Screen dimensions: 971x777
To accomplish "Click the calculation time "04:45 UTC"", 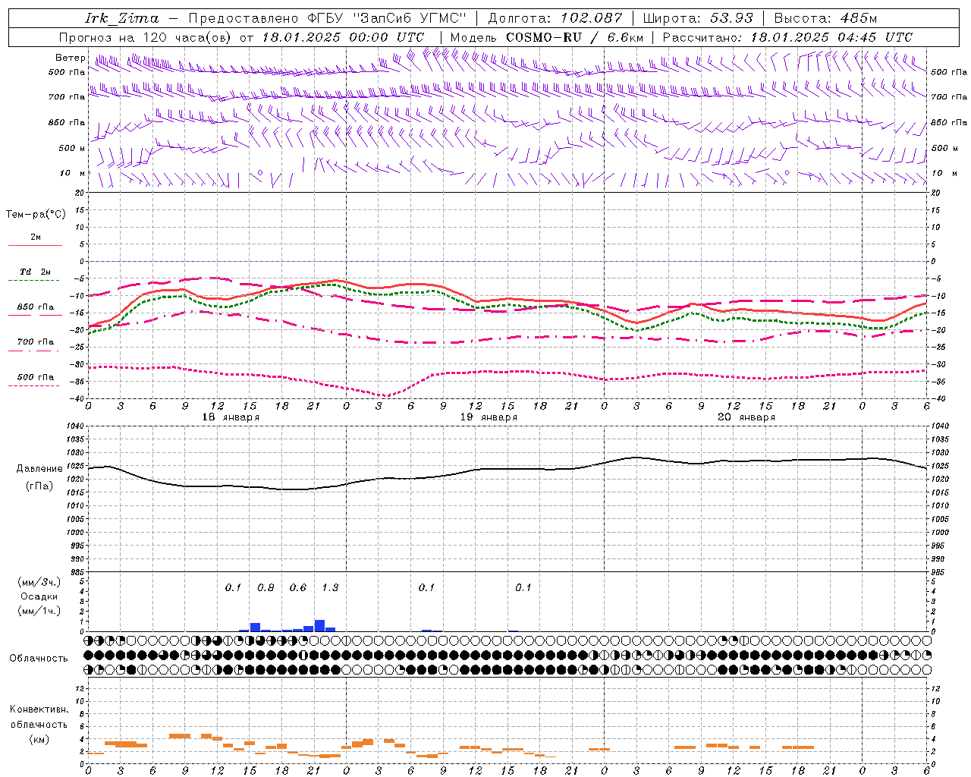I will tap(875, 37).
